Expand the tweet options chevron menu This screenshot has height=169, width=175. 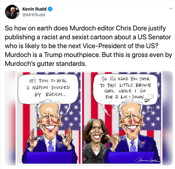click(x=171, y=9)
